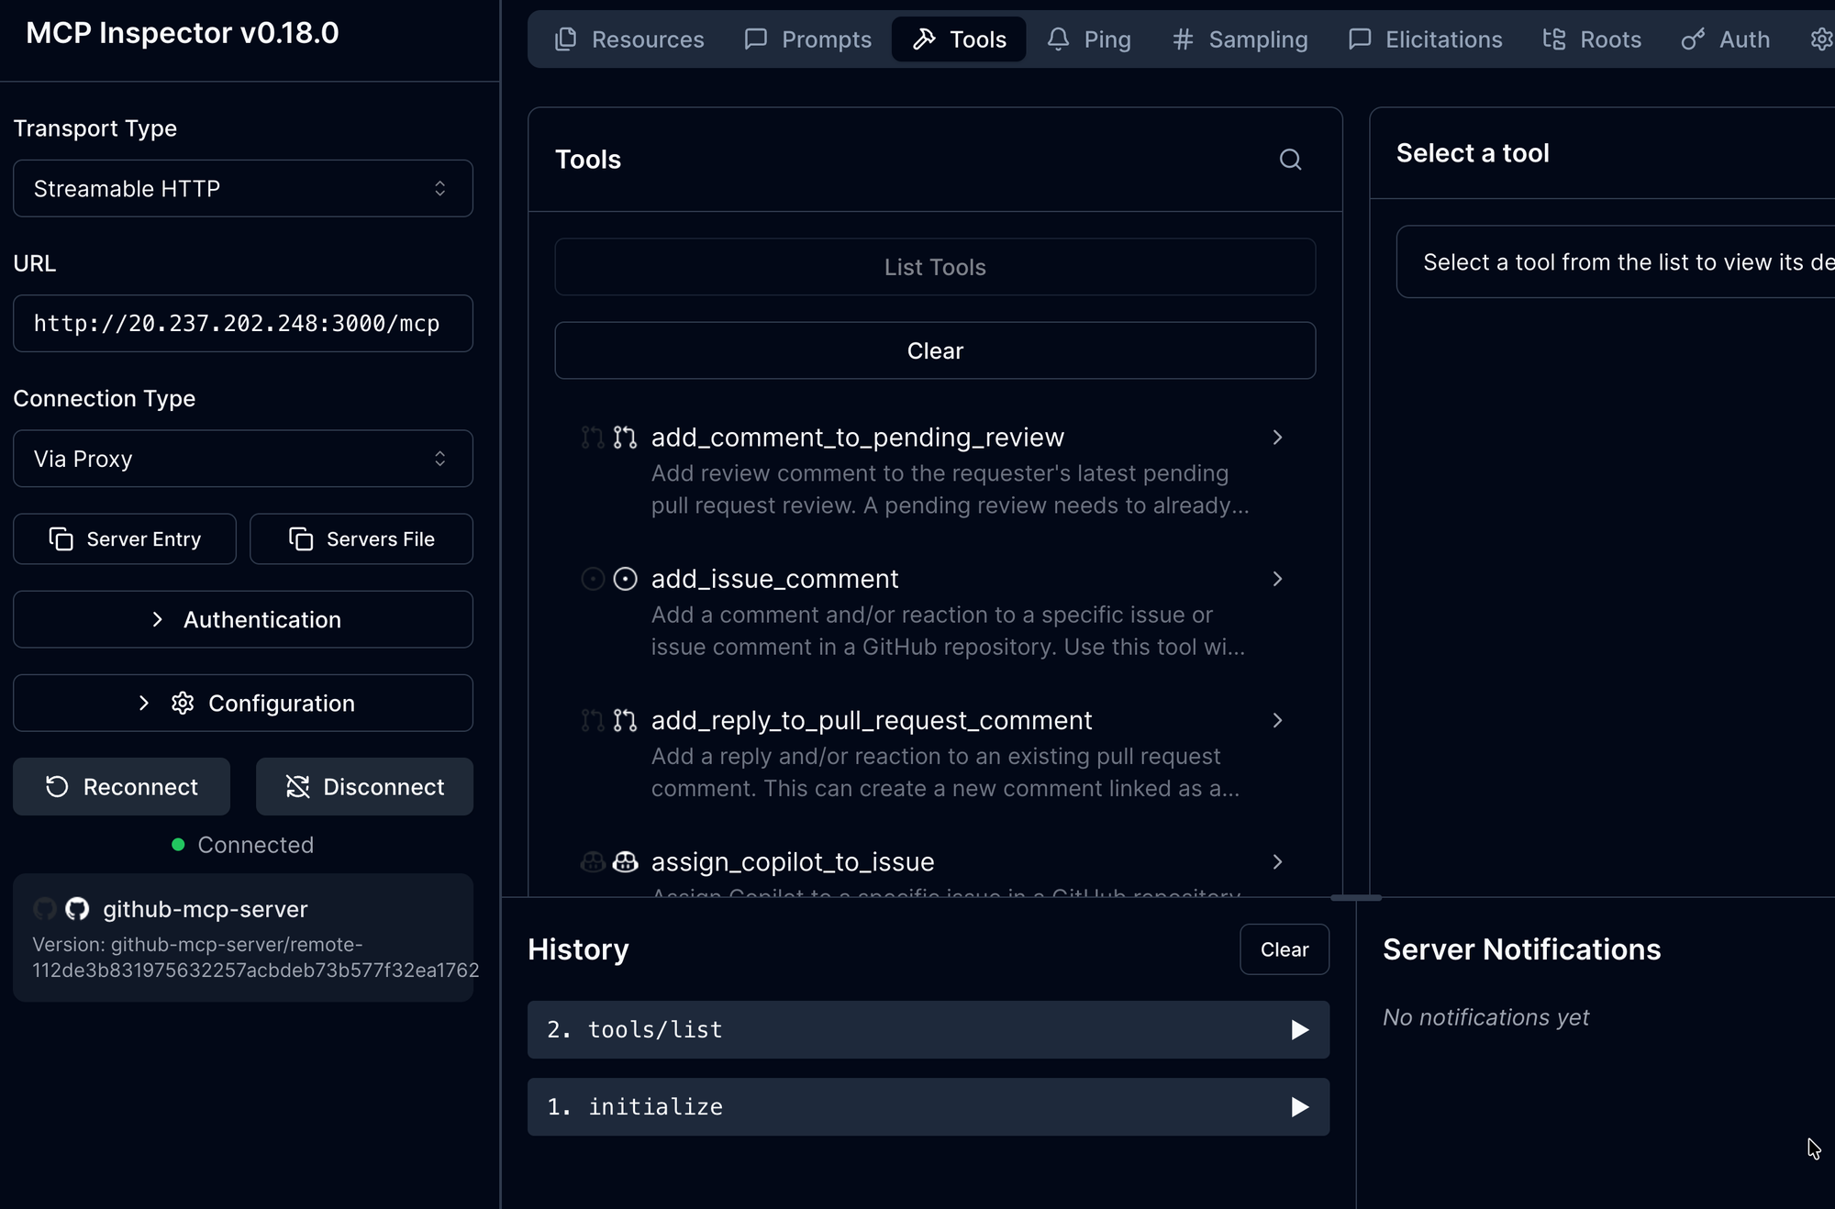Clear the History list
This screenshot has height=1209, width=1835.
(1284, 949)
